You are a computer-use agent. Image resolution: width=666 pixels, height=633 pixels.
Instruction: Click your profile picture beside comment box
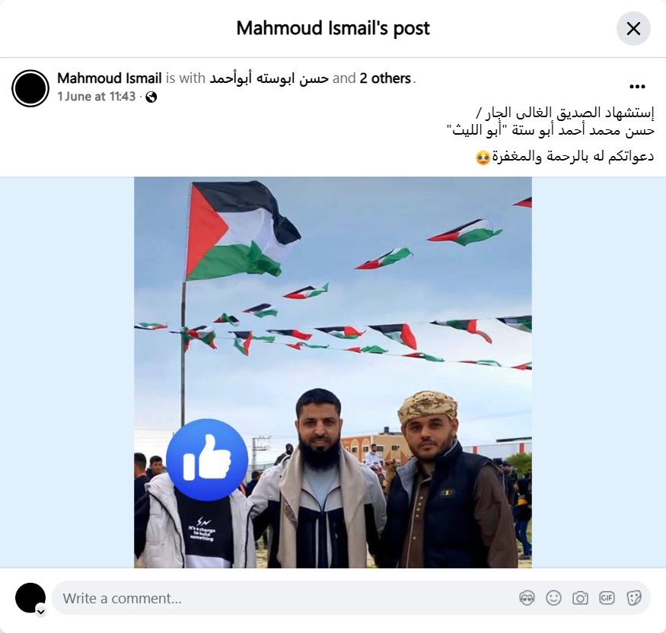30,598
